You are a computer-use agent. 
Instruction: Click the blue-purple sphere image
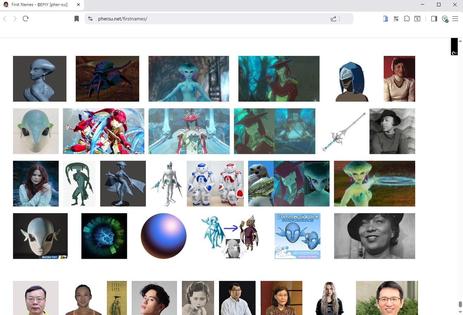click(163, 236)
